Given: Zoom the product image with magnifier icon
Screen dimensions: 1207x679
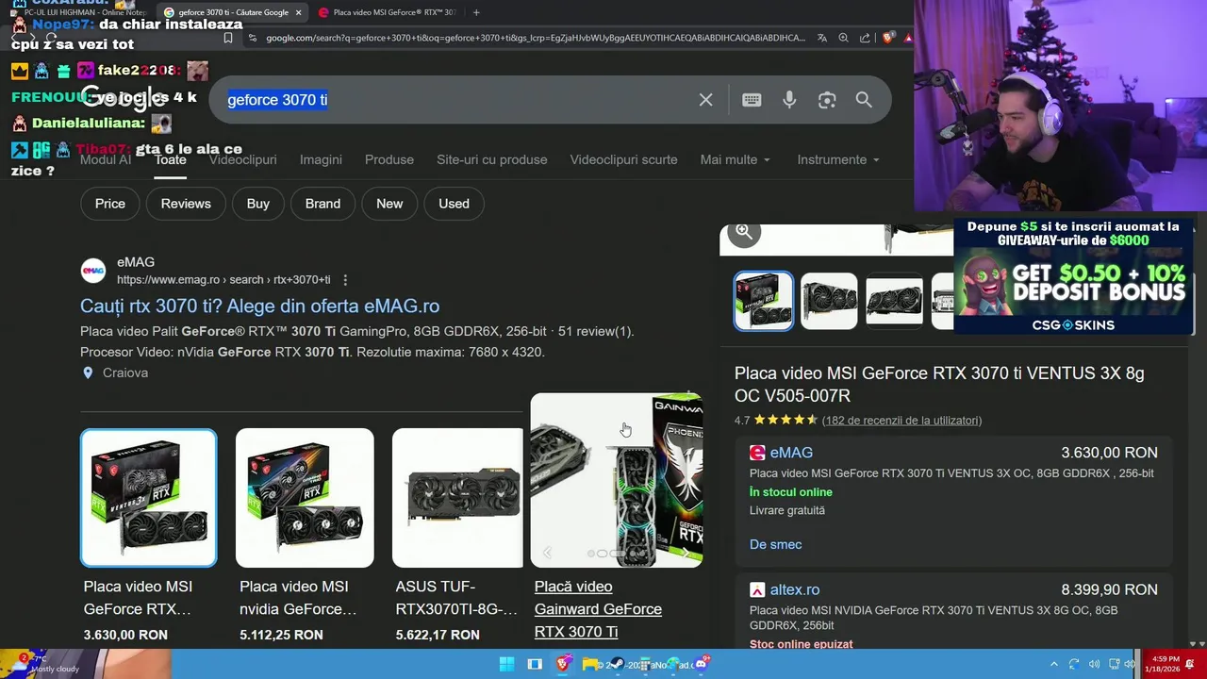Looking at the screenshot, I should tap(744, 232).
